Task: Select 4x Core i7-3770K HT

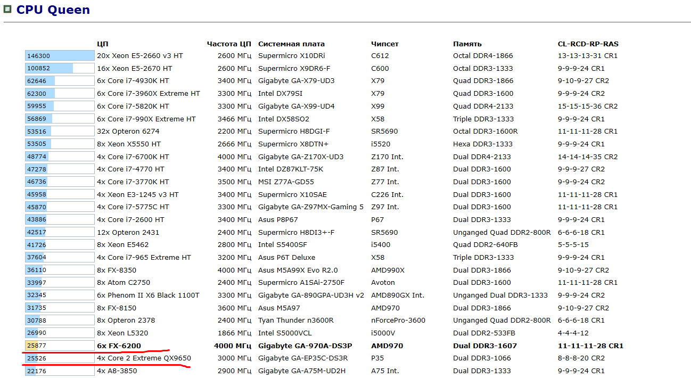Action: 133,182
